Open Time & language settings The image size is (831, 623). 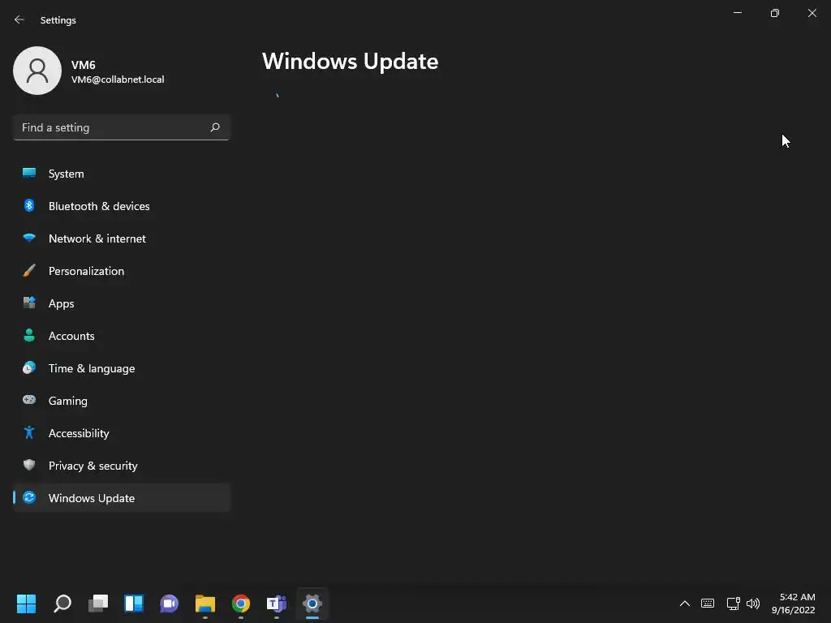click(x=122, y=368)
